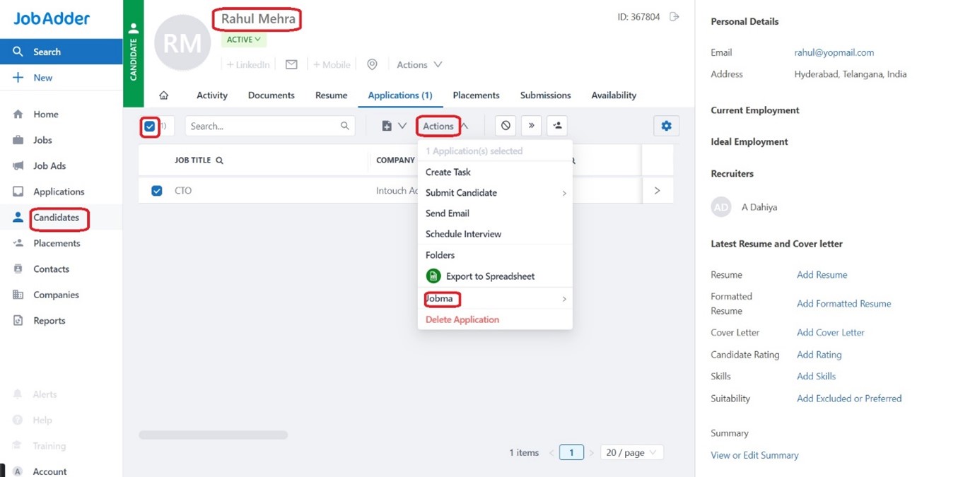Switch to the Documents tab
The image size is (975, 477).
click(x=271, y=95)
